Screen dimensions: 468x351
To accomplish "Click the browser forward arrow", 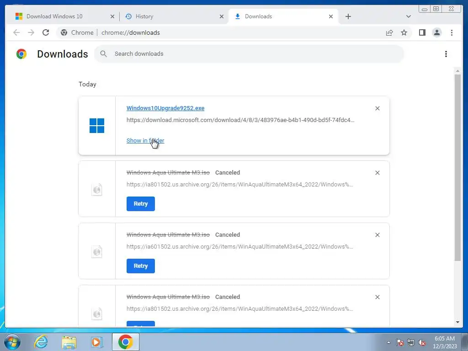I will click(31, 32).
